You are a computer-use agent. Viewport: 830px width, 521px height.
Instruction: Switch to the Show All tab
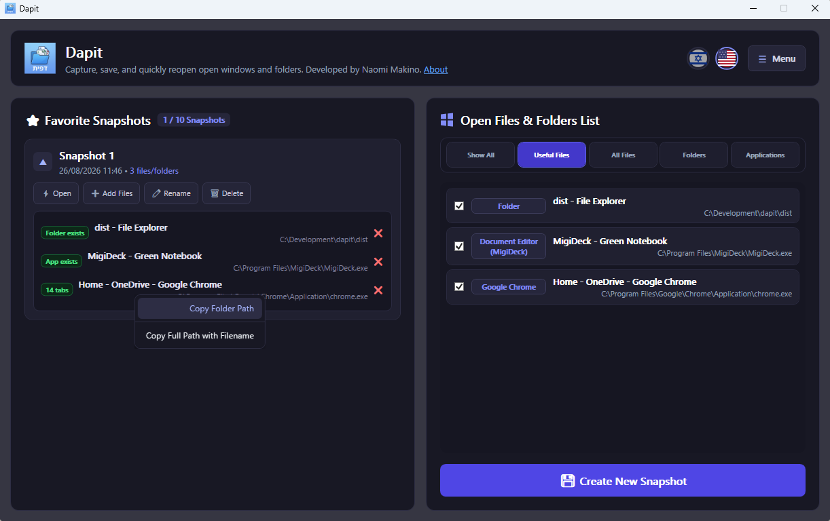tap(481, 155)
